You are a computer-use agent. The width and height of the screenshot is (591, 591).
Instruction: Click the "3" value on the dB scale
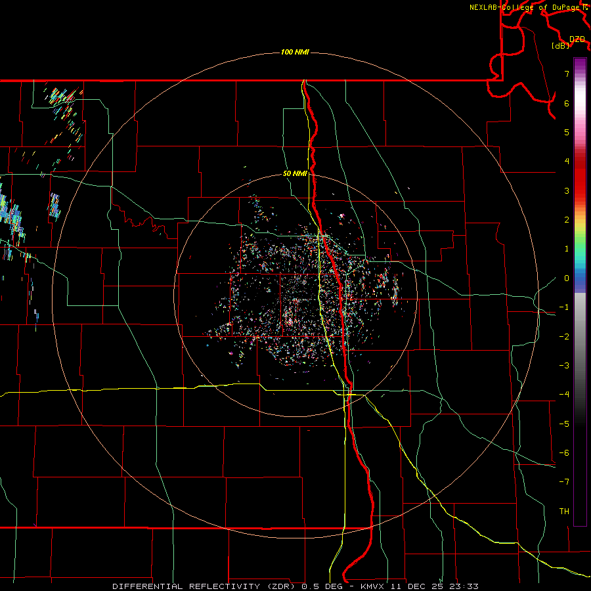tap(567, 190)
